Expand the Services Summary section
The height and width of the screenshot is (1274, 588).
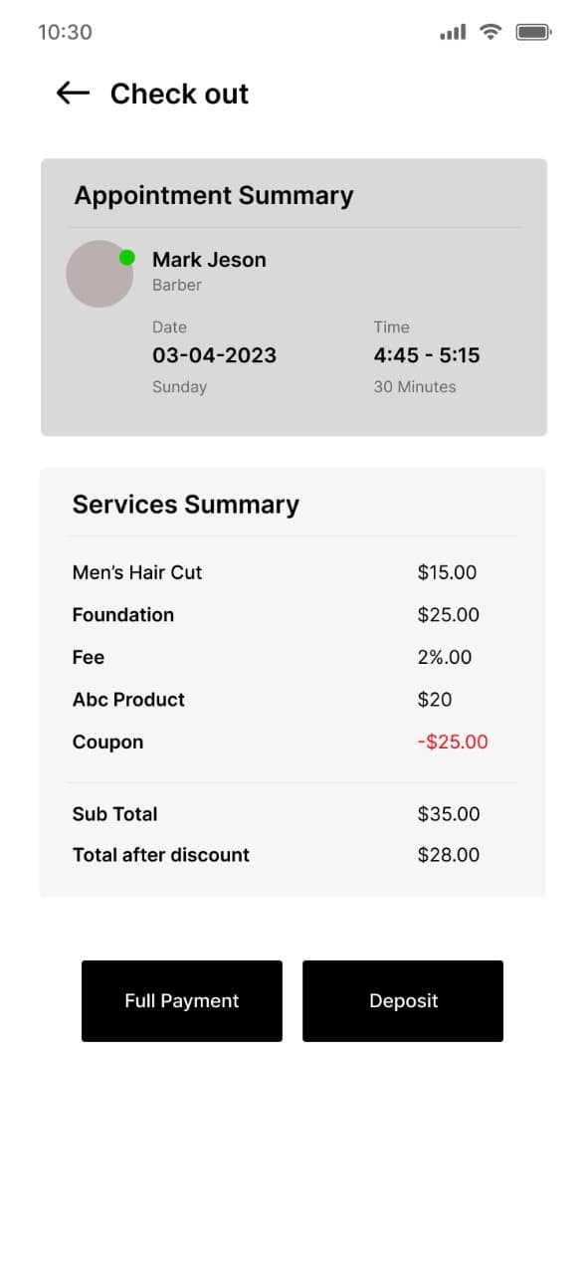(x=185, y=505)
